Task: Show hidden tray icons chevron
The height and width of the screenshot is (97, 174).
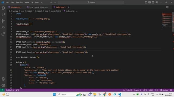Action: pyautogui.click(x=134, y=94)
